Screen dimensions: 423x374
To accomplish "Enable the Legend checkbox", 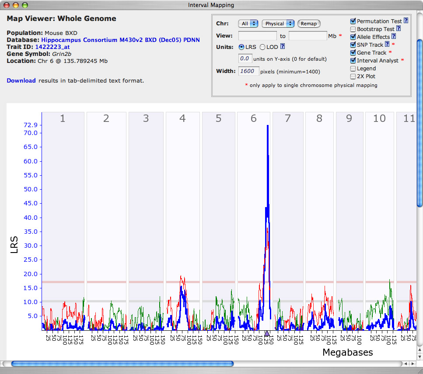I will tap(353, 68).
